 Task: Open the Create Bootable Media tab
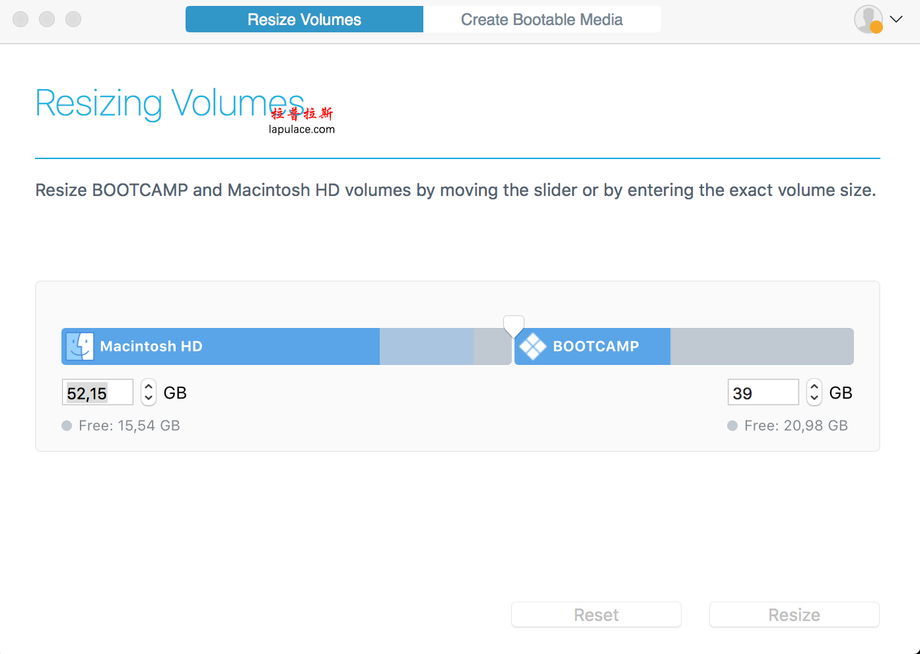click(x=542, y=19)
